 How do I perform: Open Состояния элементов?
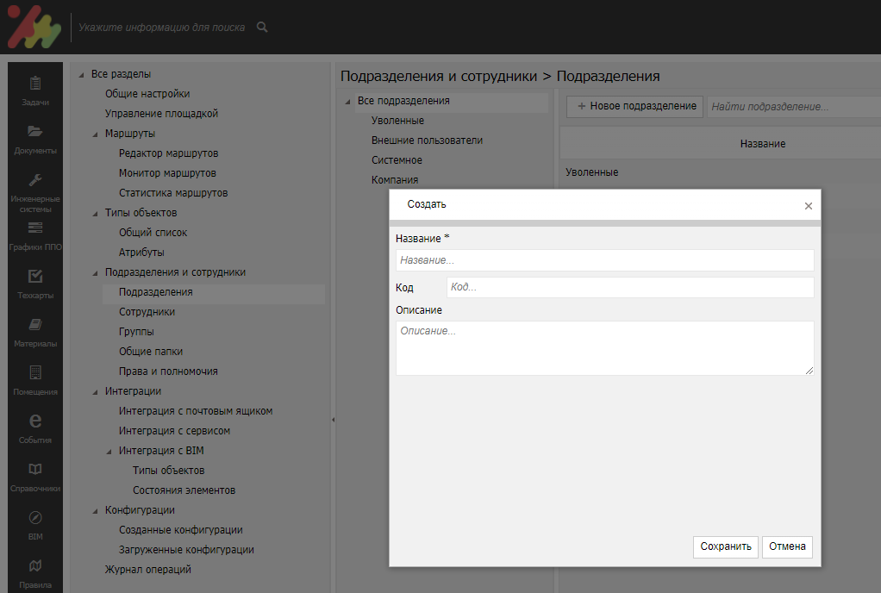[184, 490]
